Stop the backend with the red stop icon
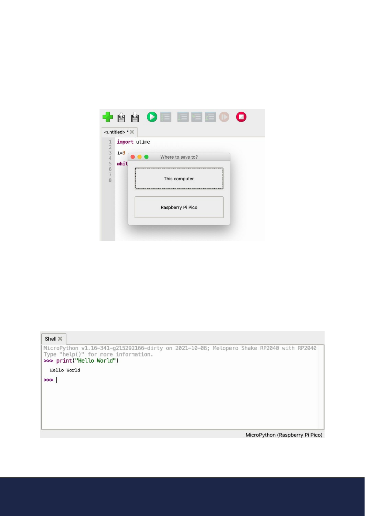This screenshot has height=516, width=365. (241, 117)
